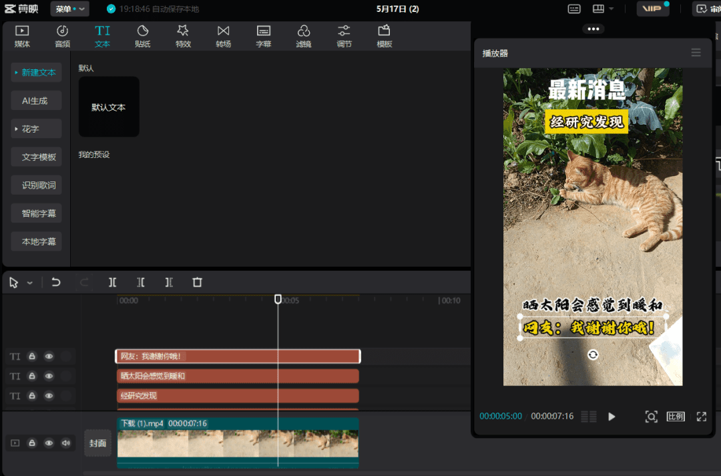Click the playhead handle on timeline ruler

pos(278,299)
